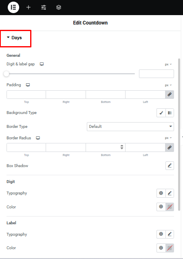Image resolution: width=183 pixels, height=259 pixels.
Task: Select gradient background type icon
Action: click(x=170, y=113)
